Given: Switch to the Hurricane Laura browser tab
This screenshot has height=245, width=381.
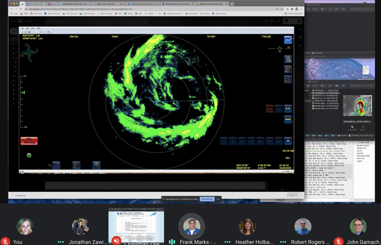Looking at the screenshot, I should [x=143, y=4].
